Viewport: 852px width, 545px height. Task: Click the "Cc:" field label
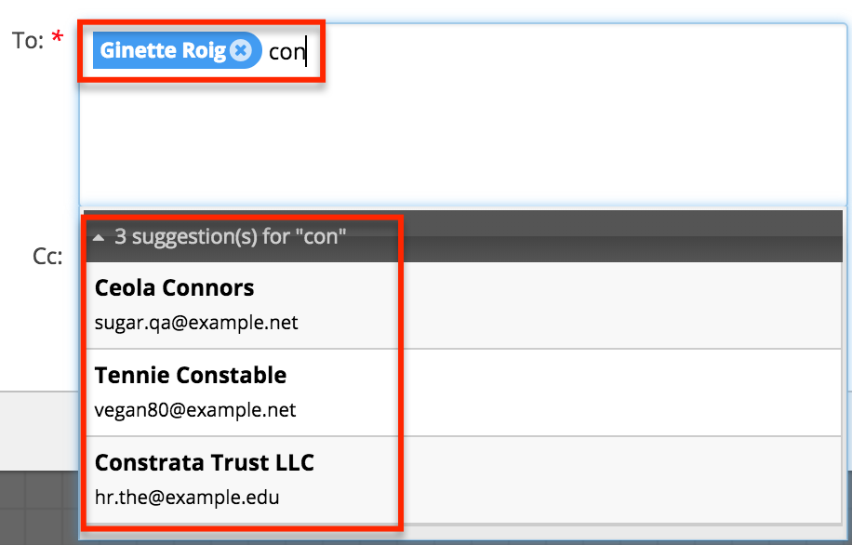pos(47,257)
